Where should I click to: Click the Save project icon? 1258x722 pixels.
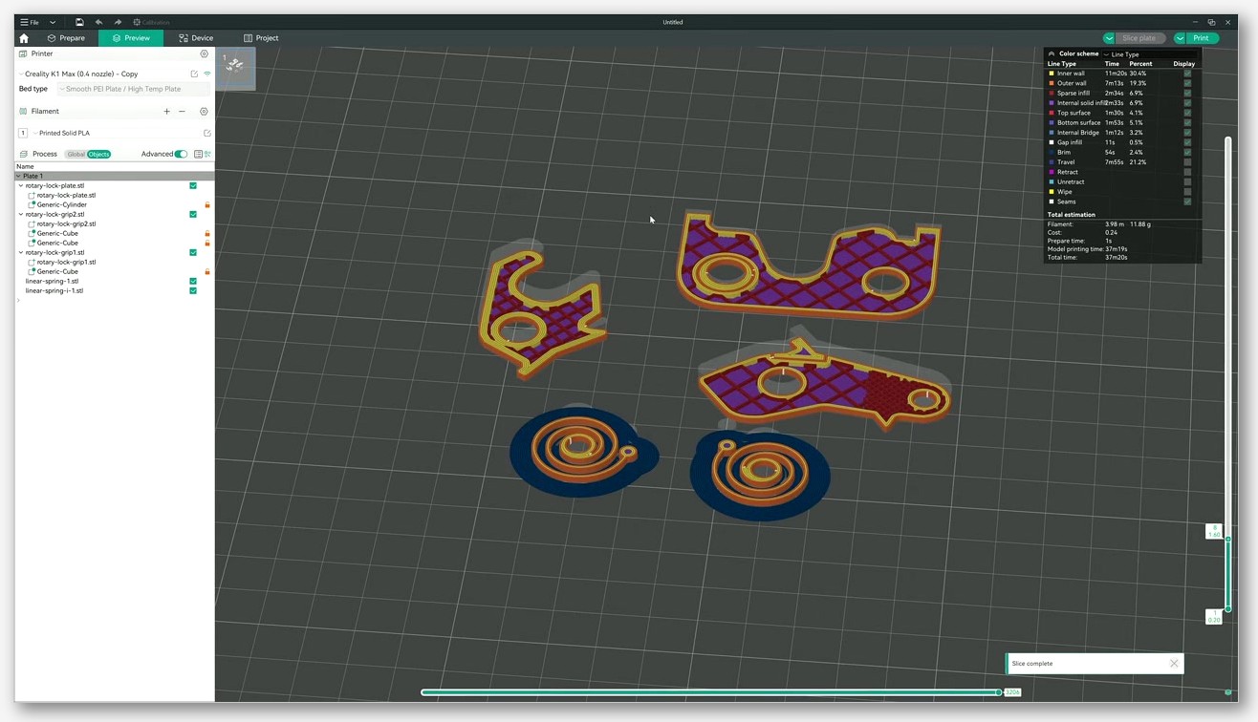pos(79,22)
